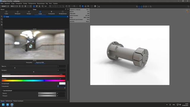Click the Яркость slider handle
Image resolution: width=190 pixels, height=107 pixels.
point(15,68)
